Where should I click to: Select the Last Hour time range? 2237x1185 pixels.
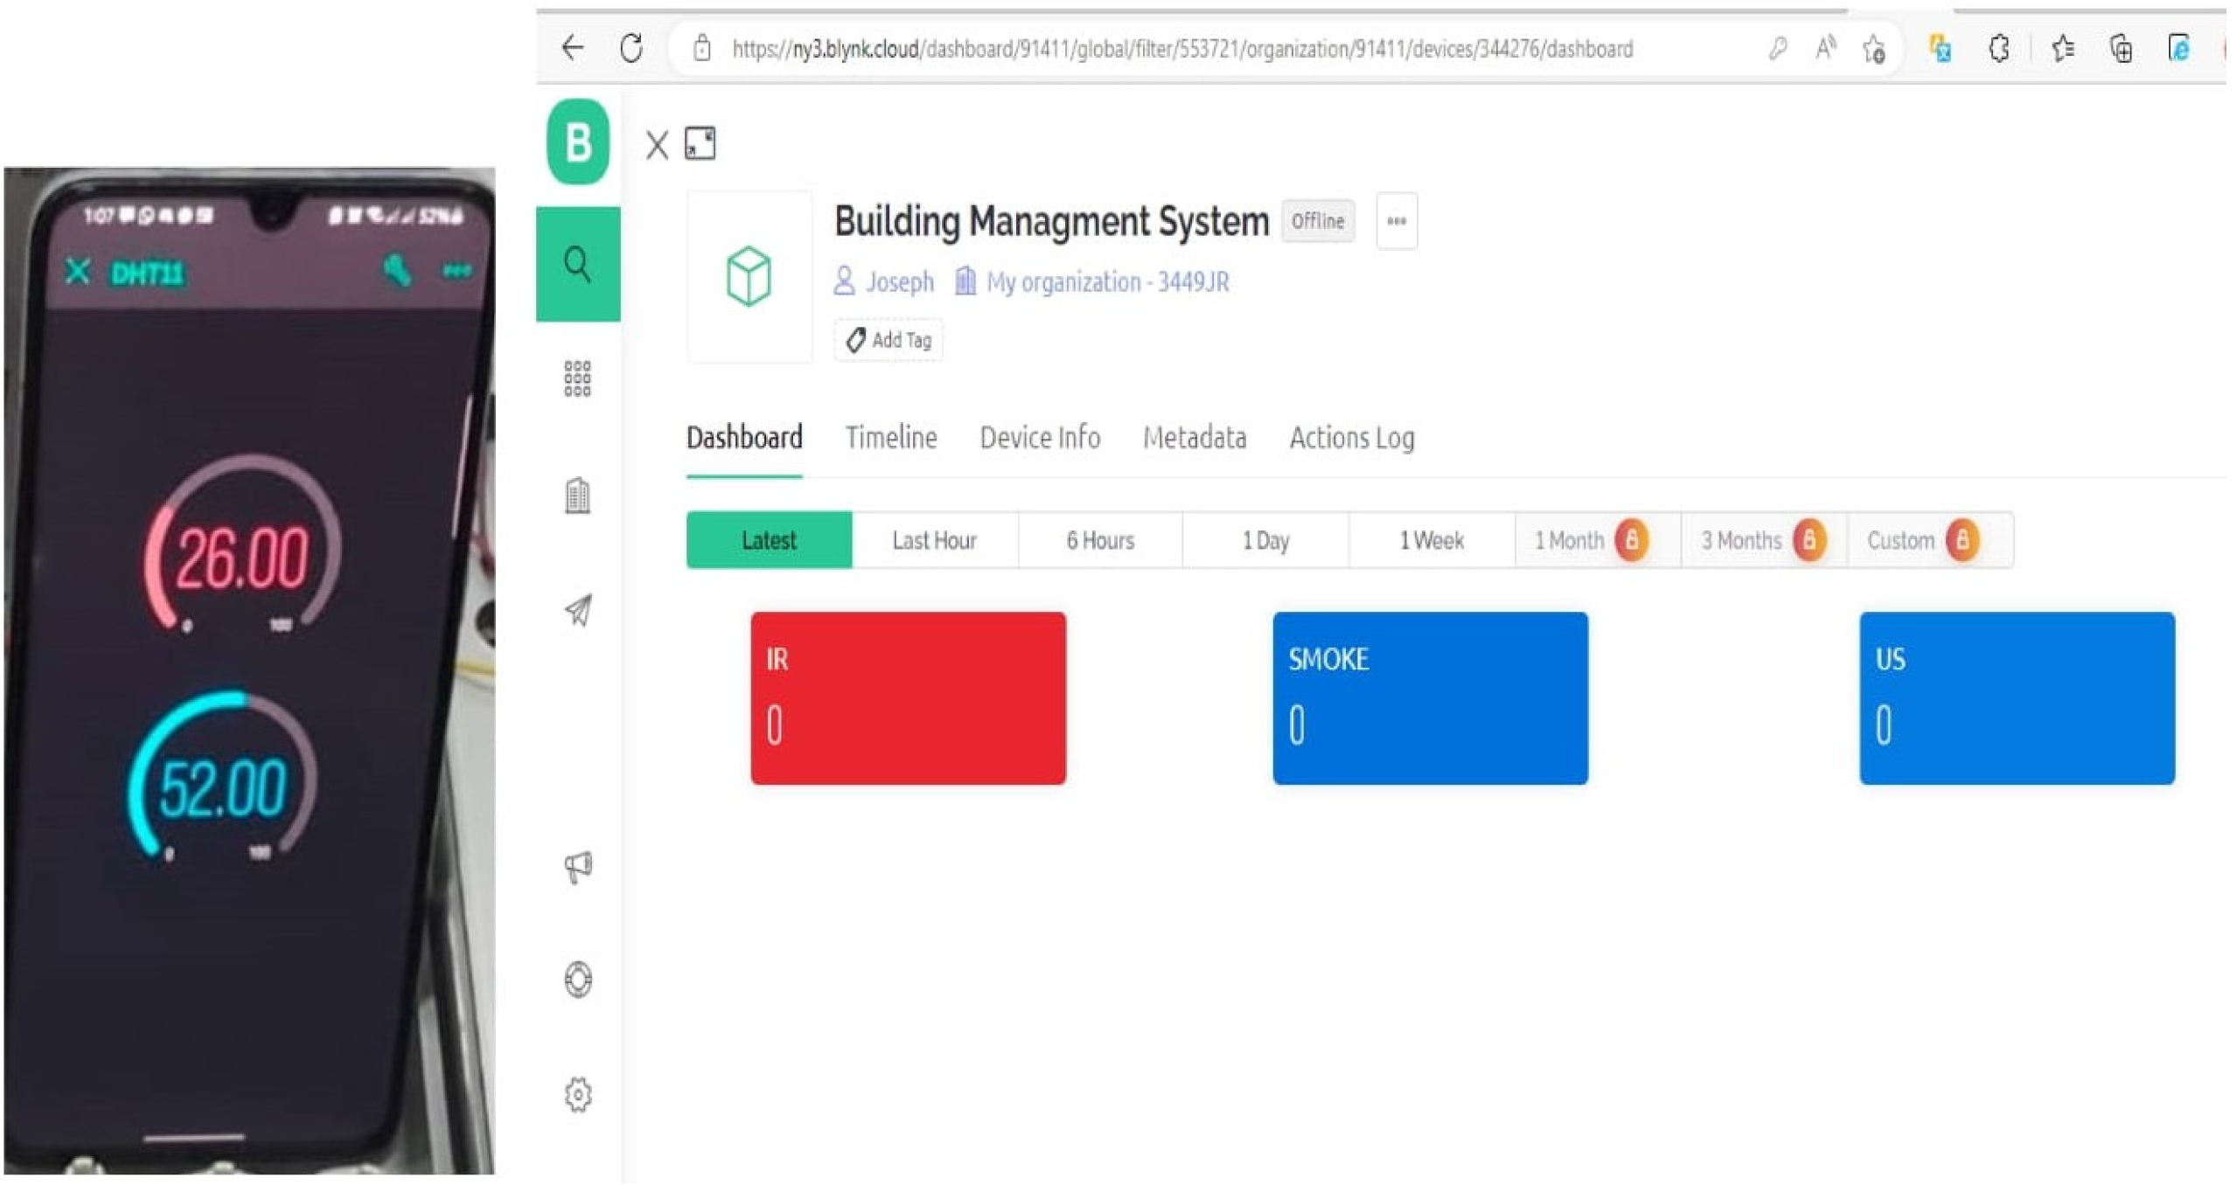[933, 540]
